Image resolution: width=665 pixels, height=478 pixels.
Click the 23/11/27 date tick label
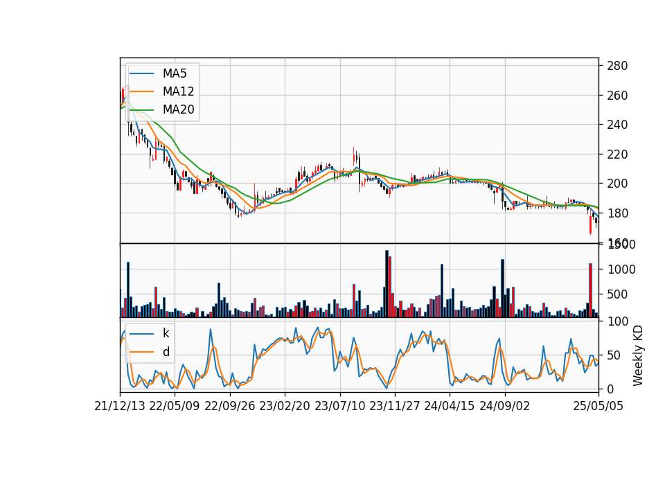click(395, 406)
